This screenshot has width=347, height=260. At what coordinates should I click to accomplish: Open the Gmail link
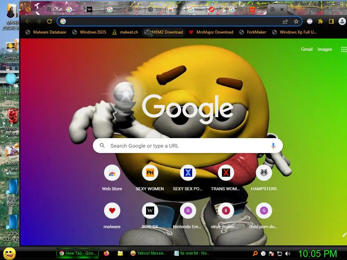pyautogui.click(x=306, y=49)
